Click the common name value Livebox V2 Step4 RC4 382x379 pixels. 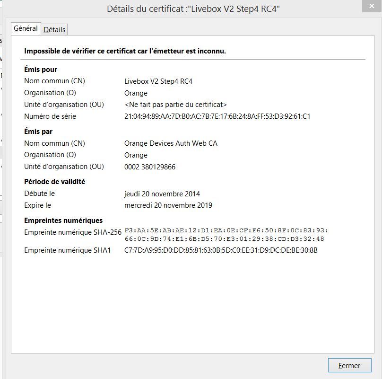coord(158,81)
